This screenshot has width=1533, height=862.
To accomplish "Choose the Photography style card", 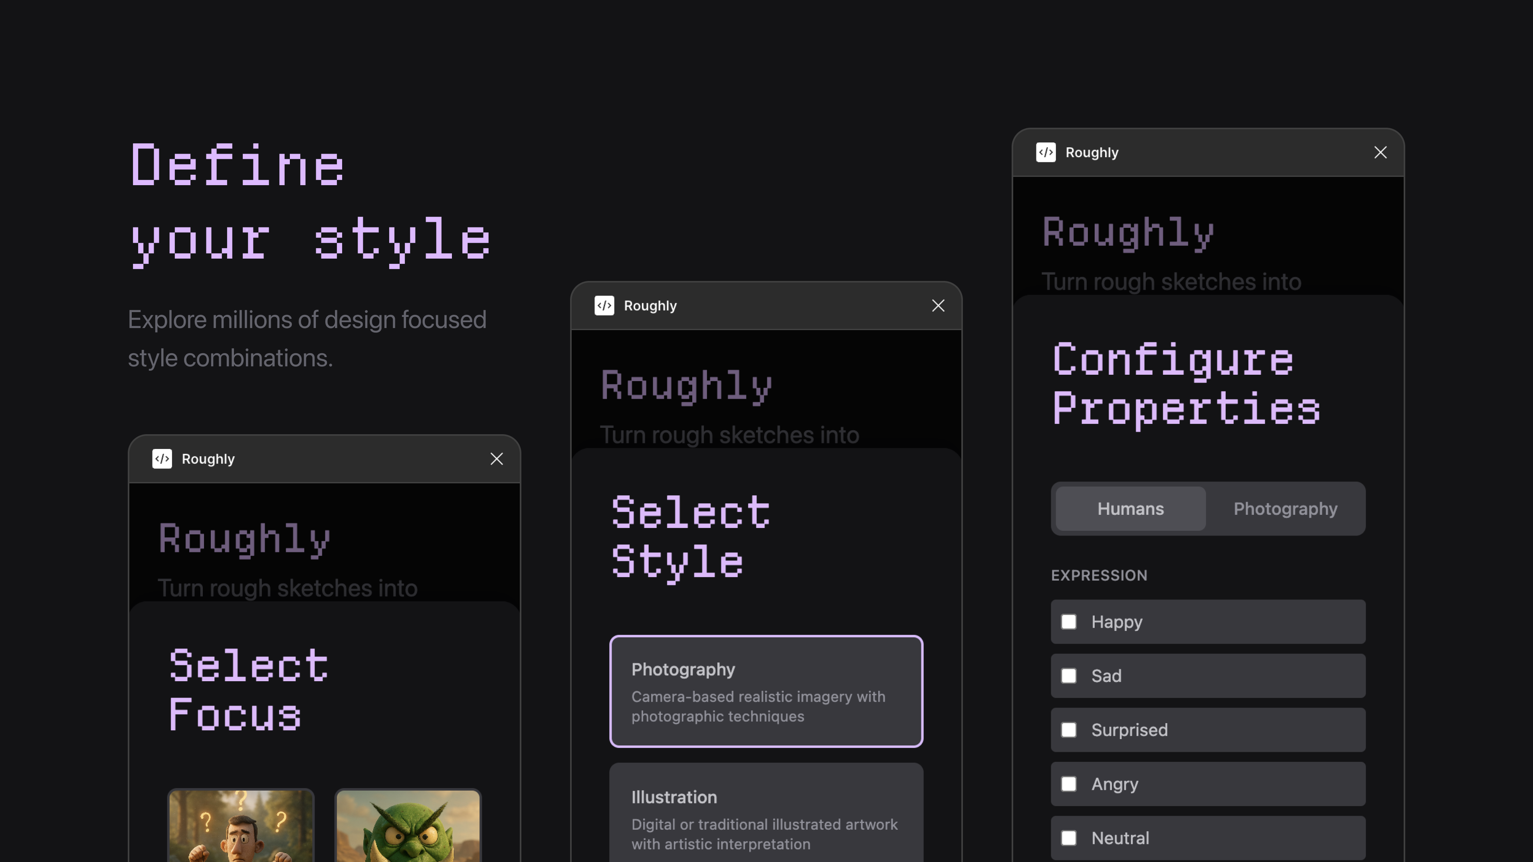I will (766, 691).
